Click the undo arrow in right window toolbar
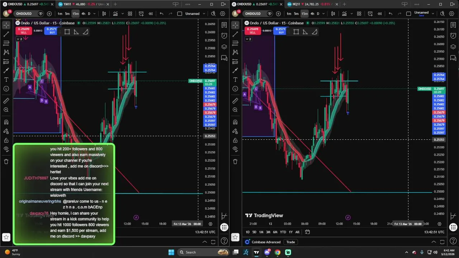The height and width of the screenshot is (258, 459). coord(391,14)
